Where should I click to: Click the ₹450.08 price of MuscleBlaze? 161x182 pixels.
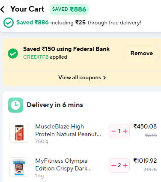(145, 126)
